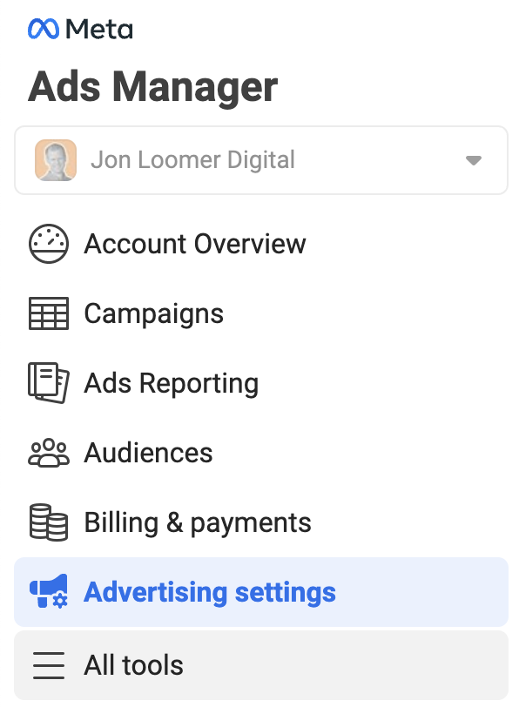This screenshot has width=519, height=707.
Task: Select the Audiences label
Action: click(x=148, y=453)
